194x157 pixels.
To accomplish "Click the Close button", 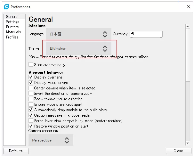I will [x=178, y=151].
